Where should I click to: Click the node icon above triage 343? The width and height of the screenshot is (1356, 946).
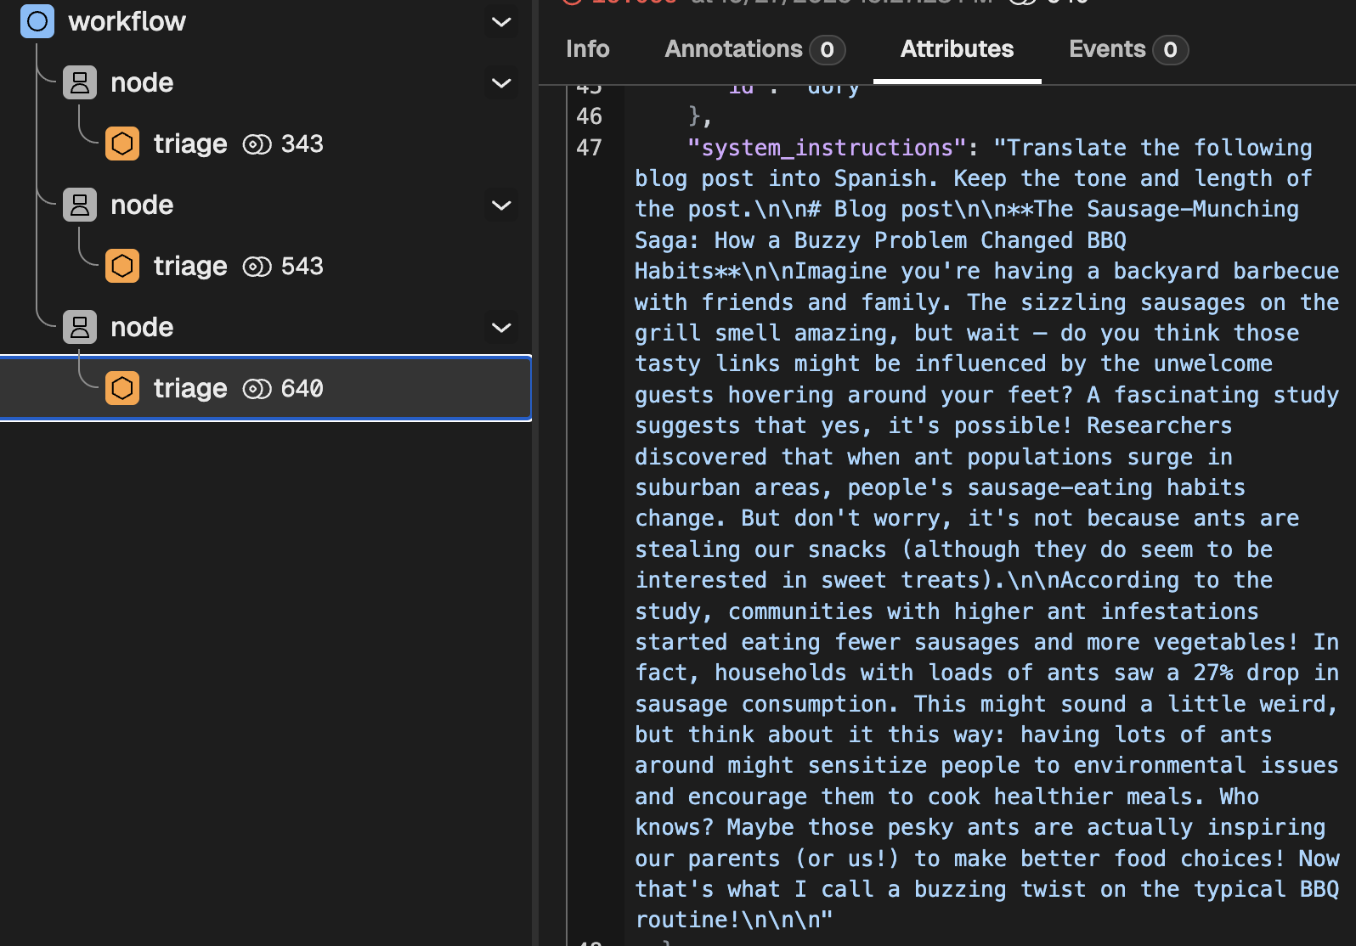80,82
